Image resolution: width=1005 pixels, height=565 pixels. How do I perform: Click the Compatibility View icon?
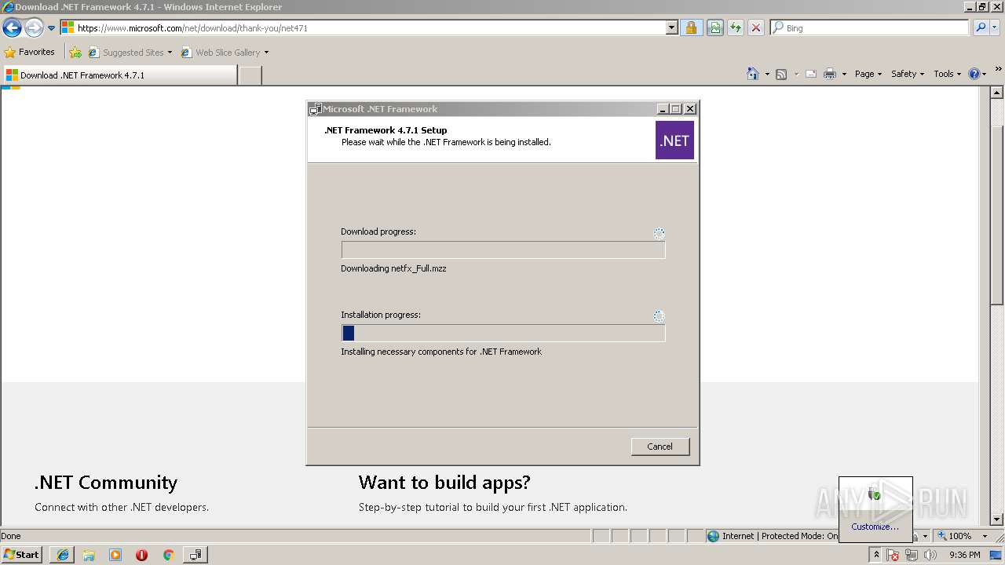(x=714, y=28)
